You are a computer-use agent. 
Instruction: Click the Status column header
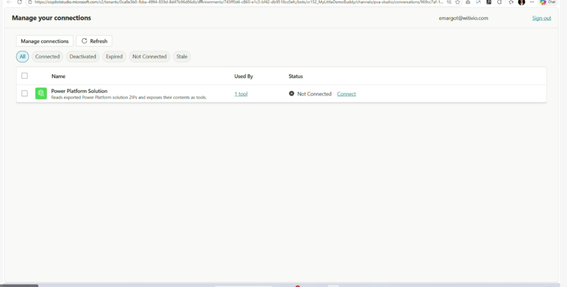[296, 76]
